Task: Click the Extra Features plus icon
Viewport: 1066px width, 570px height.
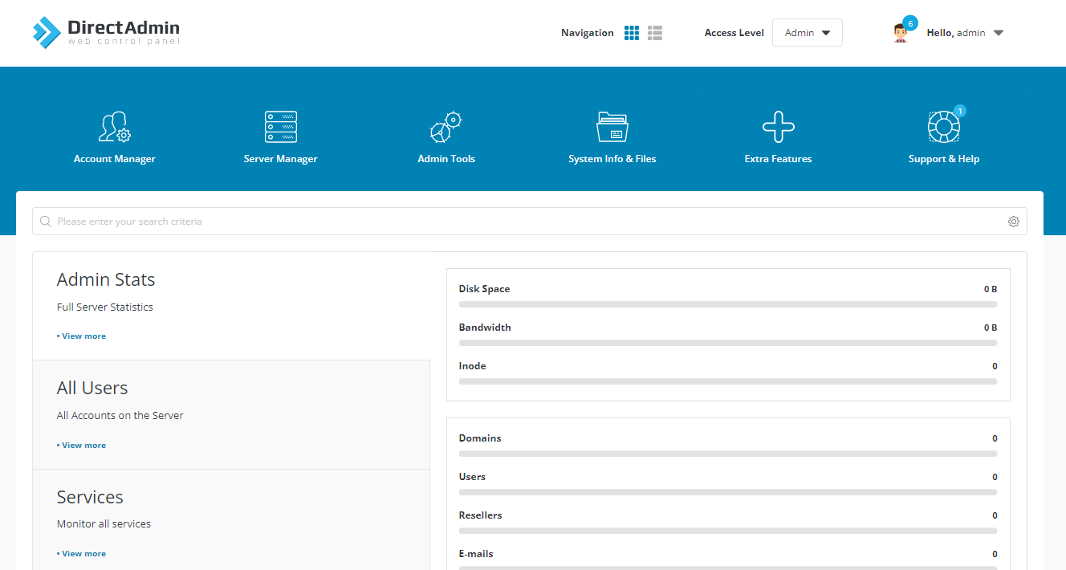Action: click(x=778, y=127)
